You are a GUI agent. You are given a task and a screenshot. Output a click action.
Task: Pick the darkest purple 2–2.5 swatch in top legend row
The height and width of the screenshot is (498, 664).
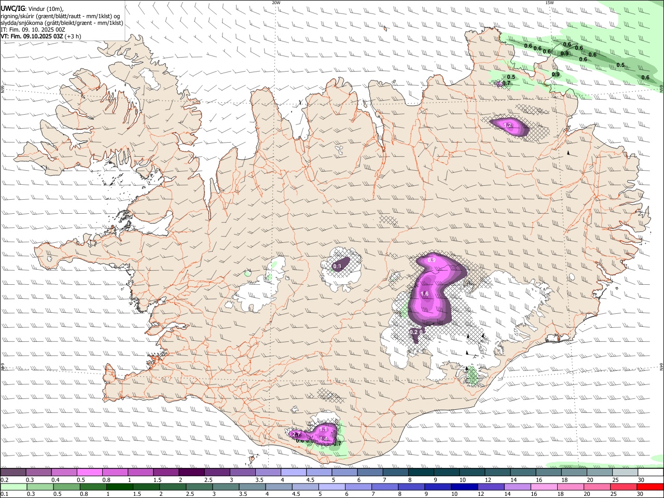tap(191, 472)
